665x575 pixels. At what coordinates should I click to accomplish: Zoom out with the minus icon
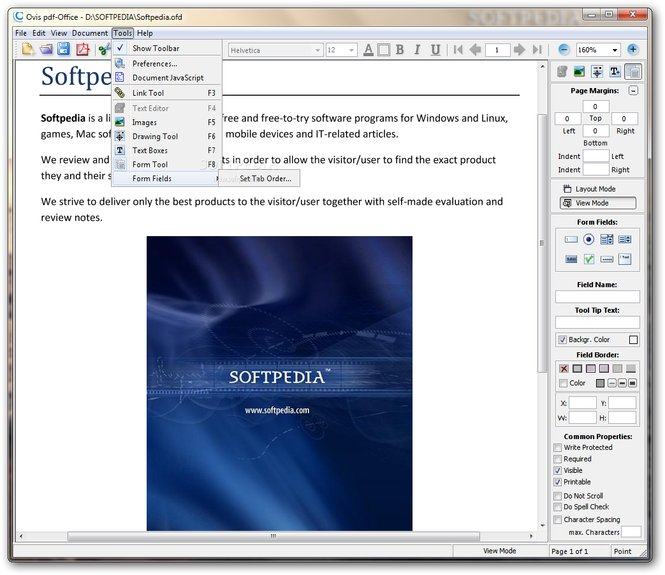click(x=564, y=50)
